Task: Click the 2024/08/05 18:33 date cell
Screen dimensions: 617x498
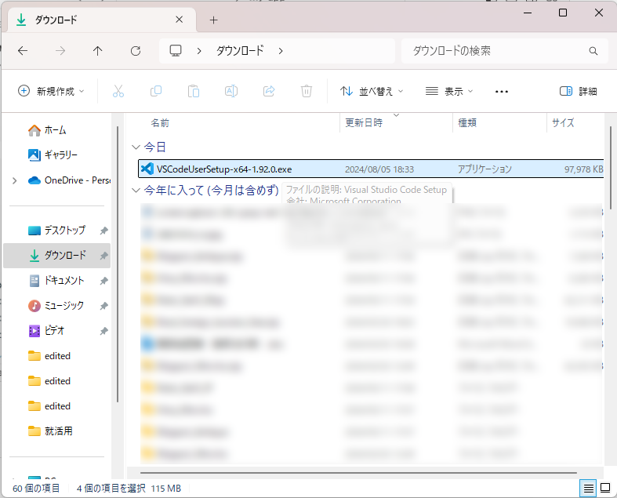Action: pos(379,169)
